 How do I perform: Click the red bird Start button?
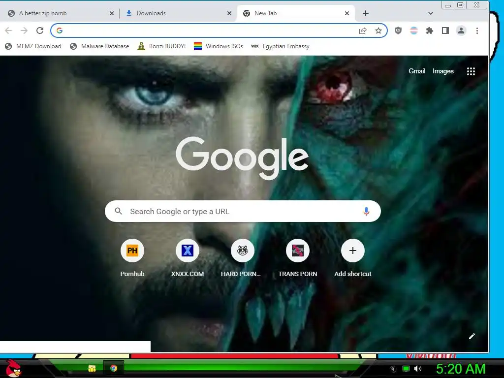(13, 368)
